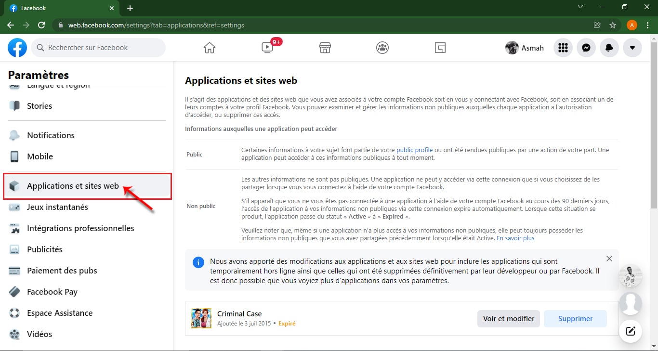
Task: Click the Notifications bell sidebar icon
Action: coord(14,135)
